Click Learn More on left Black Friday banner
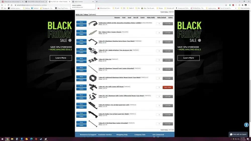Screen dimensions: 251x141 point(61,58)
